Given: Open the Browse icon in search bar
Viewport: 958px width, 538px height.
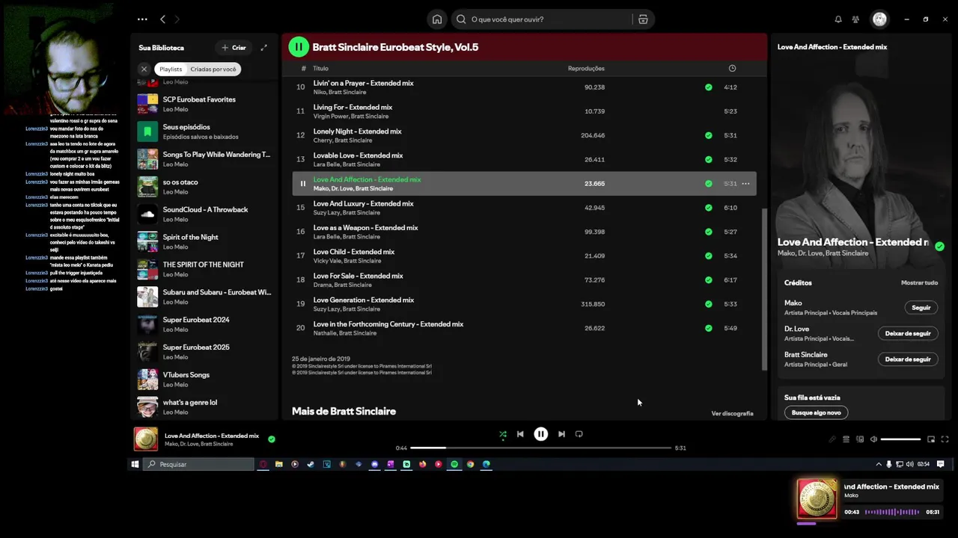Looking at the screenshot, I should pyautogui.click(x=643, y=19).
